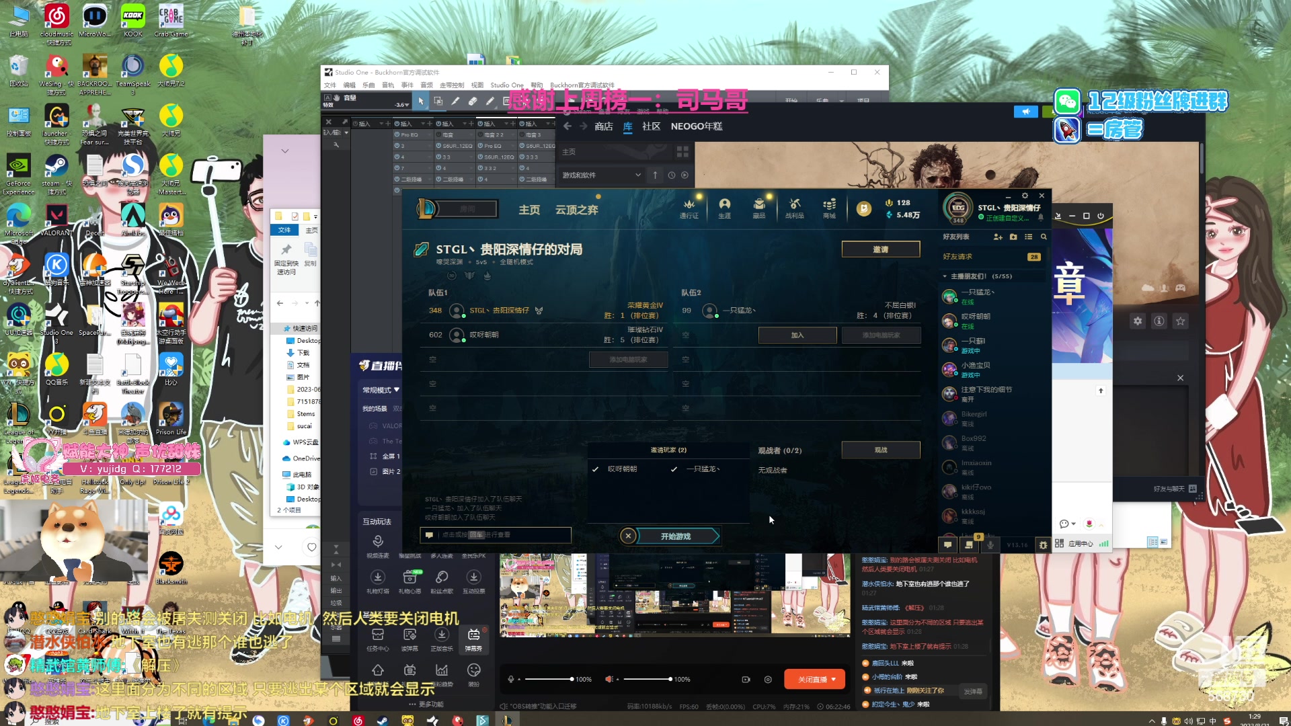Click the chat bubble icon in client footer
Image resolution: width=1291 pixels, height=726 pixels.
(x=947, y=544)
